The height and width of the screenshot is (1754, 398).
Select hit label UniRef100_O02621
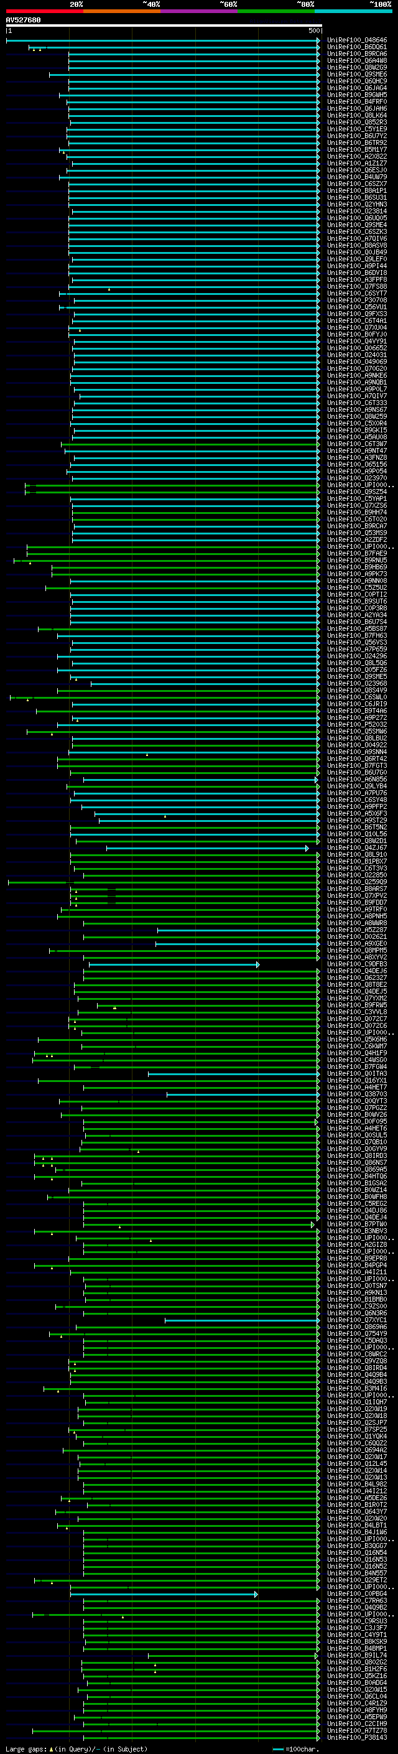[x=357, y=937]
